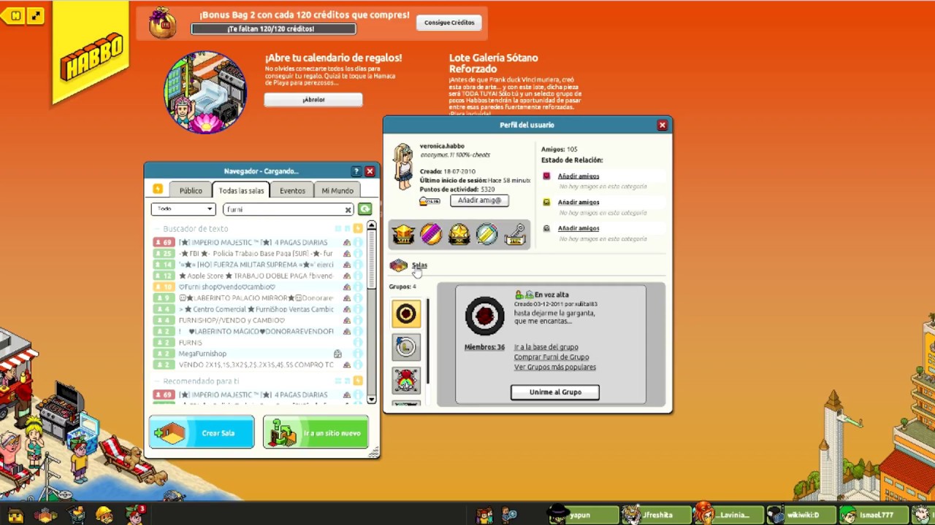Image resolution: width=935 pixels, height=525 pixels.
Task: Toggle the first list-view icon in the Buscador de texto header
Action: coord(337,229)
